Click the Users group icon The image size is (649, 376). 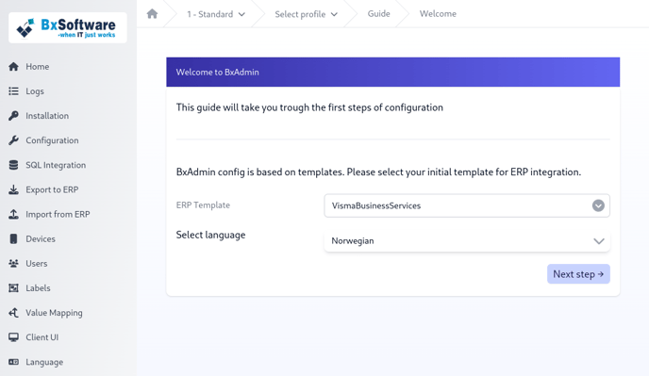13,264
